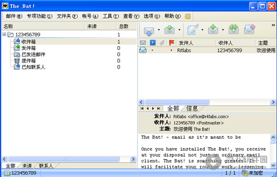Image resolution: width=277 pixels, height=177 pixels.
Task: Click the folder tree horizontal scrollbar thumb
Action: coord(64,159)
